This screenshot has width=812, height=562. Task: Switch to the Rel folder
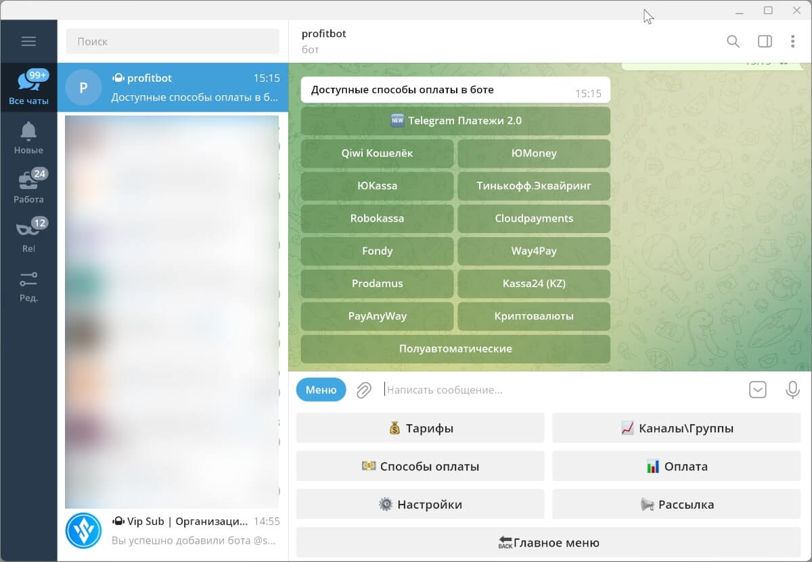(28, 236)
